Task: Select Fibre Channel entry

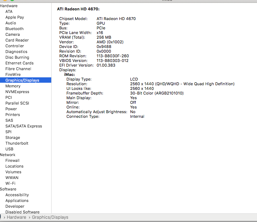Action: point(18,69)
